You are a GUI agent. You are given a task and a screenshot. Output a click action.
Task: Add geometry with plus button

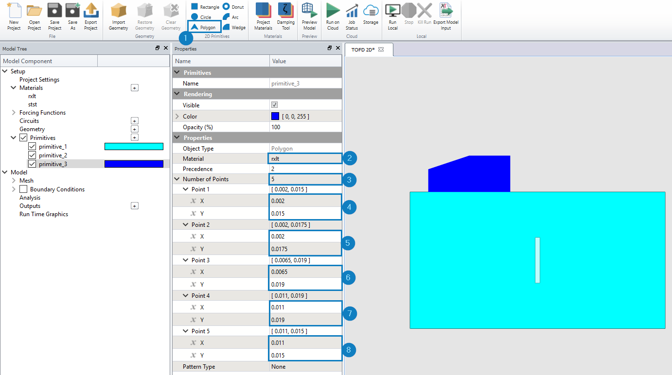click(135, 129)
